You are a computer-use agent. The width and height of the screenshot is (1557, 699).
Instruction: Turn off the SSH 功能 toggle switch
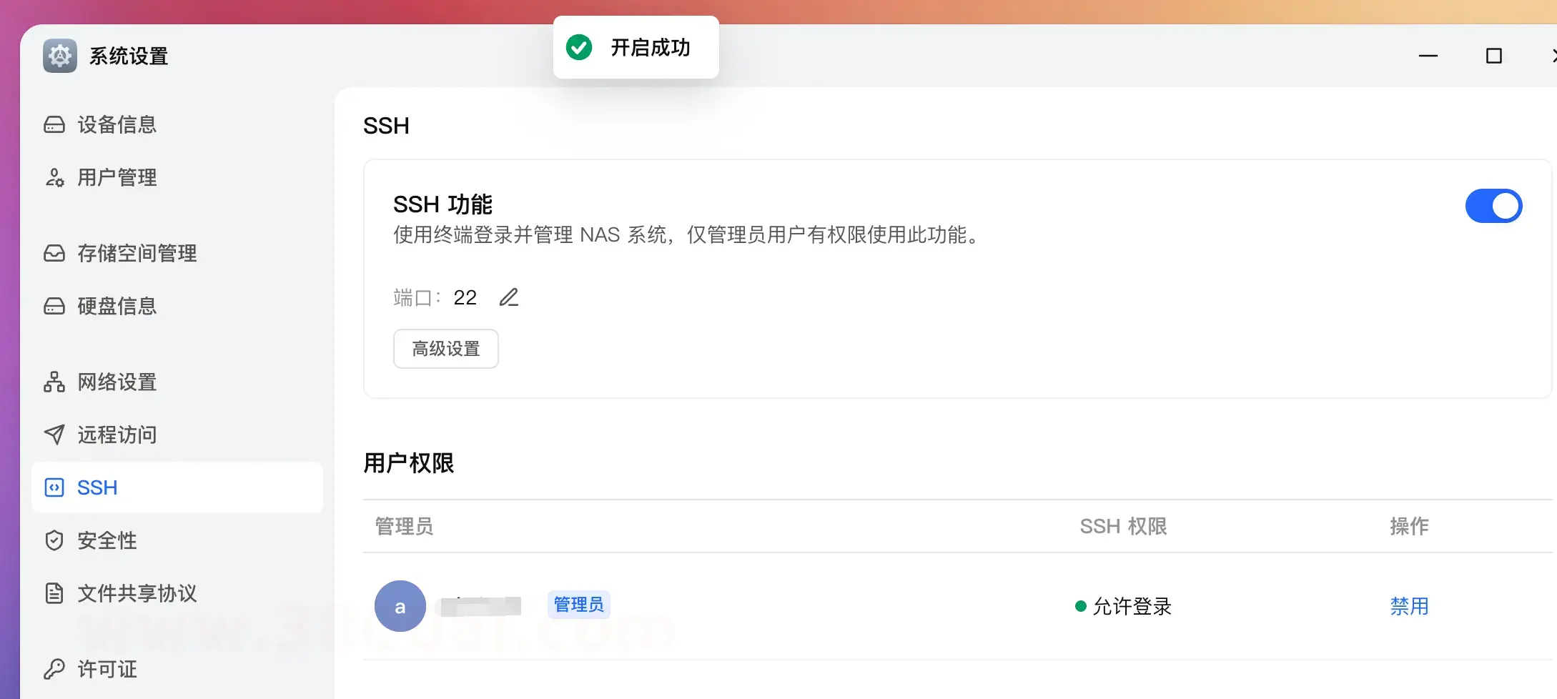click(x=1493, y=207)
